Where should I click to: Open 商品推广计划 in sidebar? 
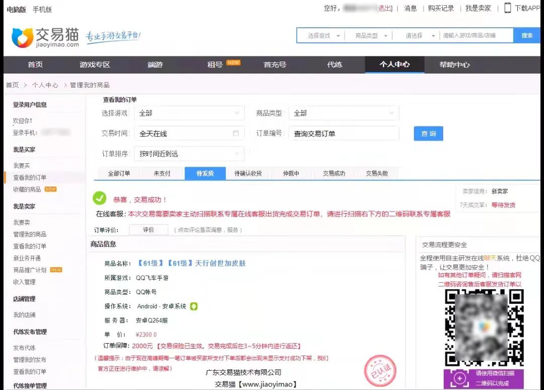(30, 270)
